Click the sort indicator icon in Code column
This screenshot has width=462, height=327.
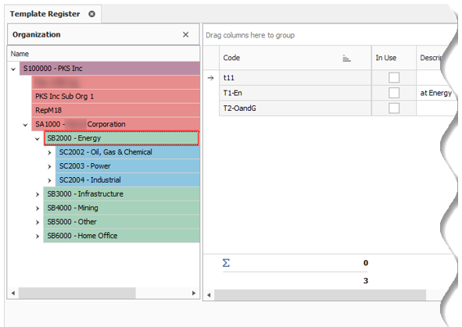(x=346, y=59)
